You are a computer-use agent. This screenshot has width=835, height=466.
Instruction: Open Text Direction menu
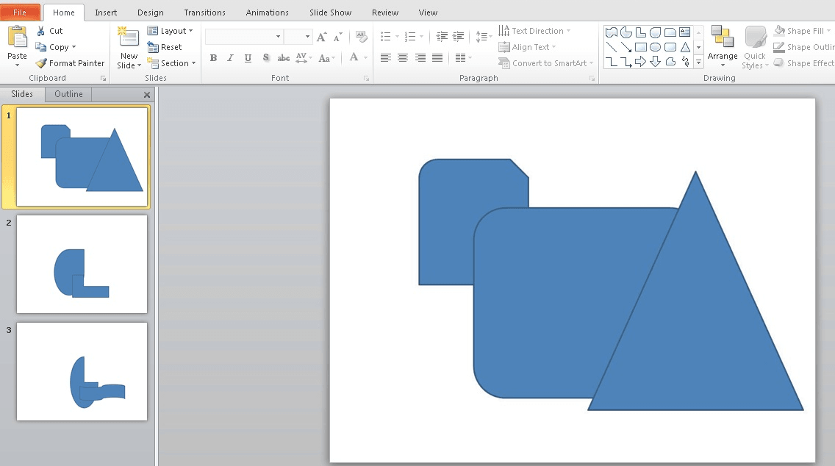[534, 31]
